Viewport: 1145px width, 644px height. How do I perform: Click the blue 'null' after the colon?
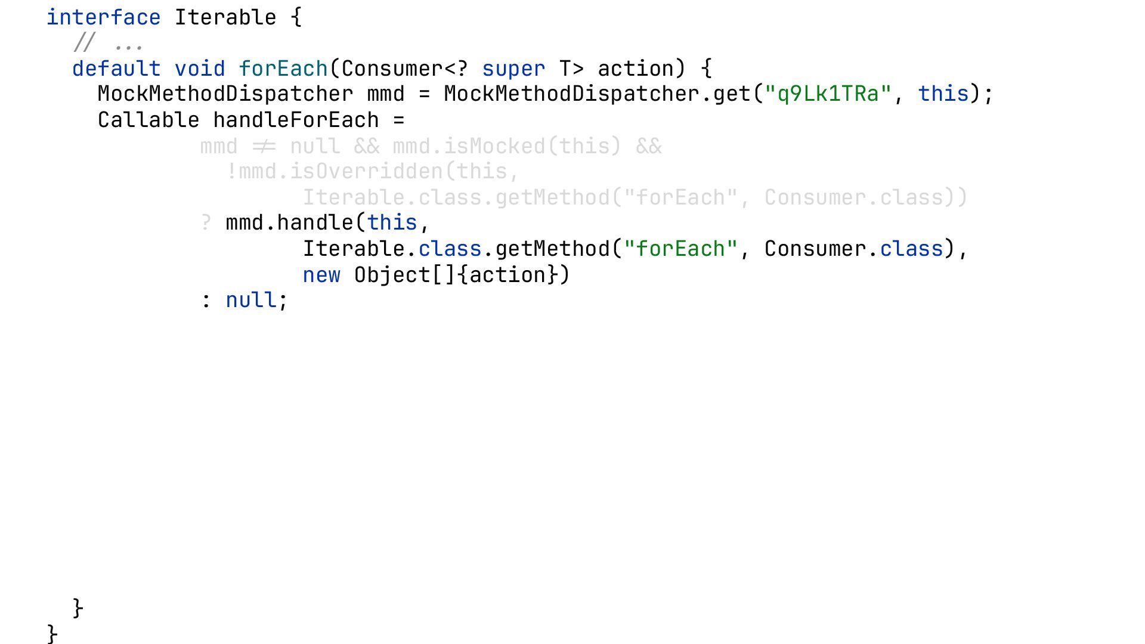[x=251, y=300]
